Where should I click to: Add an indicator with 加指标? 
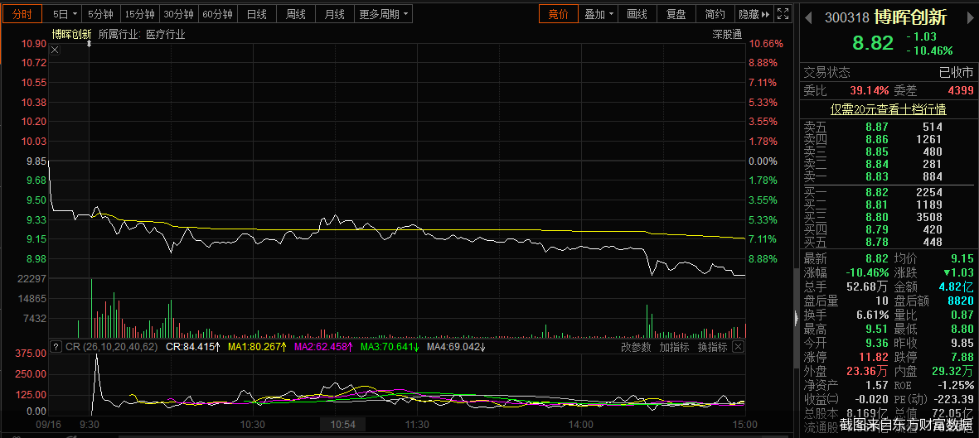click(674, 347)
